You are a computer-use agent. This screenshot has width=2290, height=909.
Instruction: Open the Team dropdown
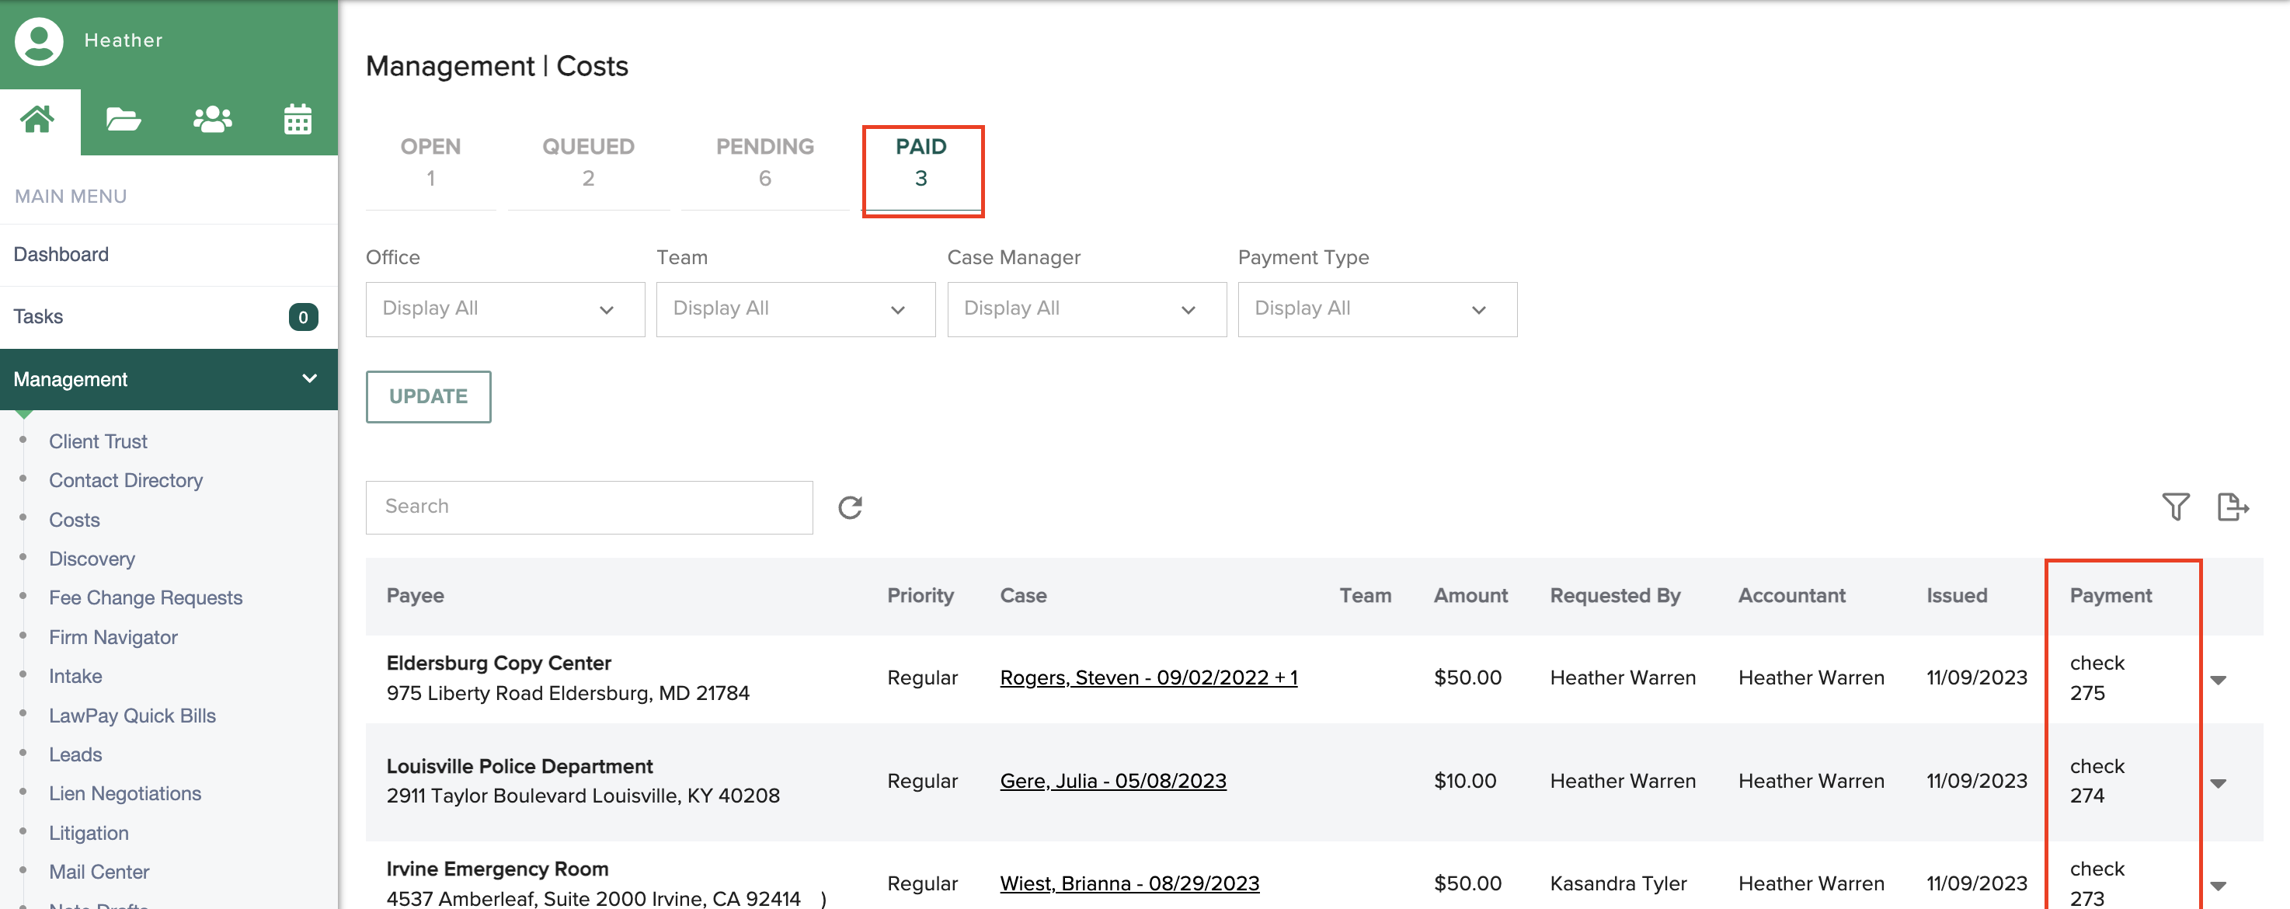point(795,308)
